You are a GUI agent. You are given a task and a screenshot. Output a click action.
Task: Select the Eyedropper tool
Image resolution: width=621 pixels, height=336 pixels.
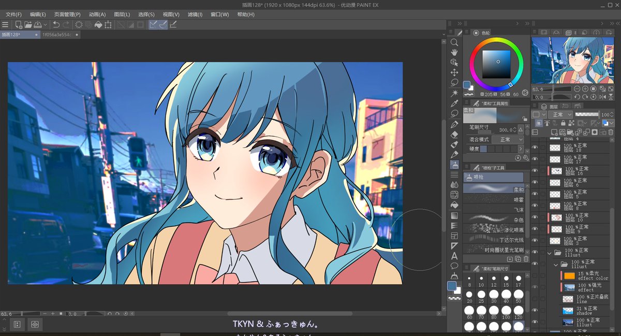454,104
